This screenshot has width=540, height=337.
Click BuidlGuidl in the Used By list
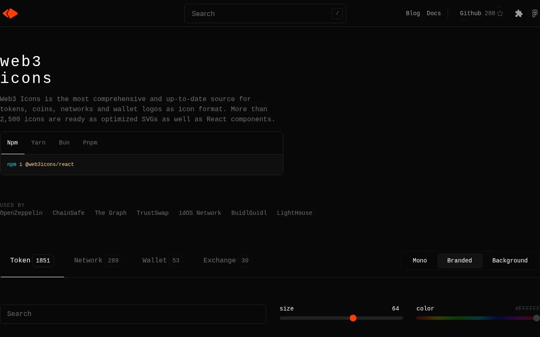249,213
